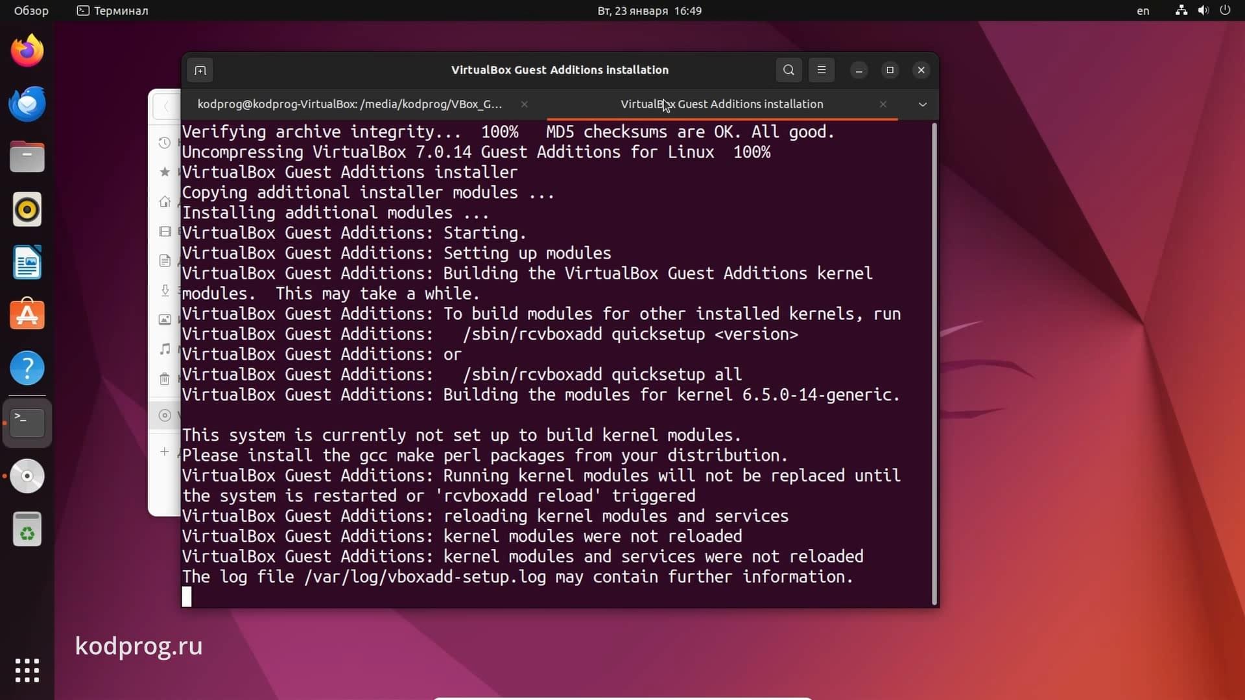Open the Music folder in Files sidebar
The width and height of the screenshot is (1245, 700).
pyautogui.click(x=165, y=349)
